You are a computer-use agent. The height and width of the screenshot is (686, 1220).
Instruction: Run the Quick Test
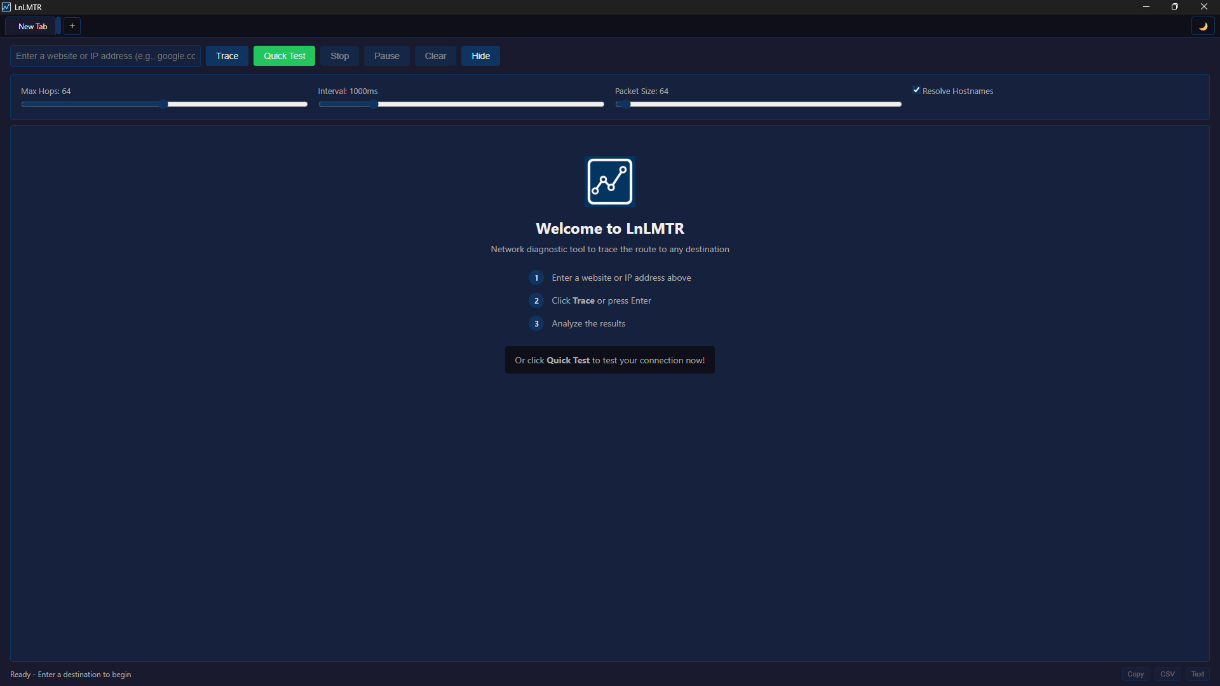(284, 56)
